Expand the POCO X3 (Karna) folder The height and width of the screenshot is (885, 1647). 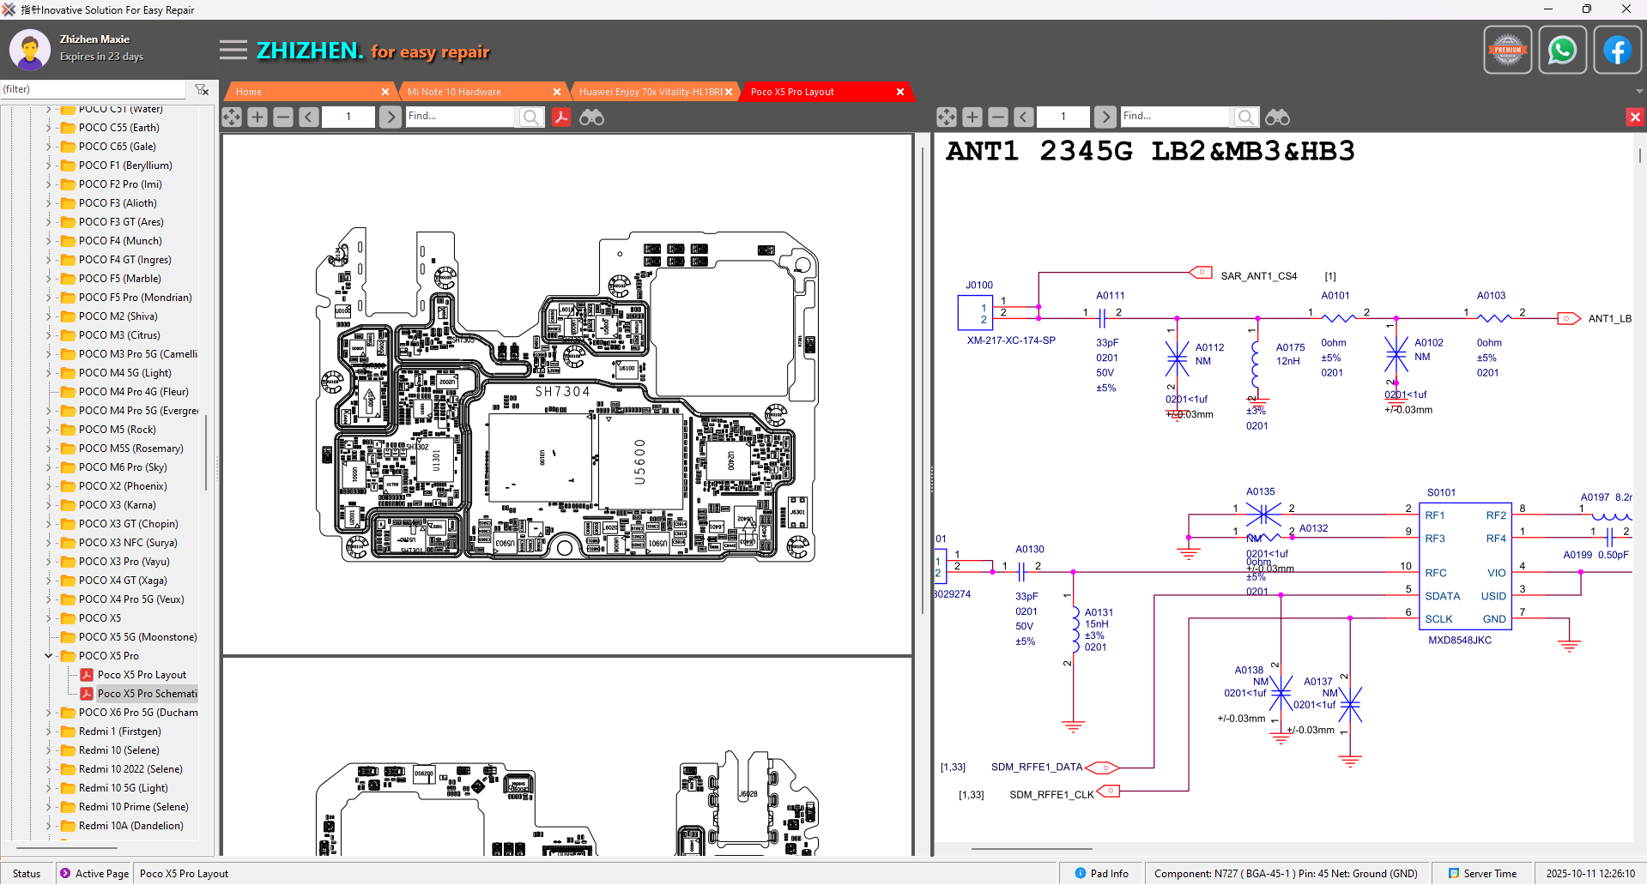[49, 505]
